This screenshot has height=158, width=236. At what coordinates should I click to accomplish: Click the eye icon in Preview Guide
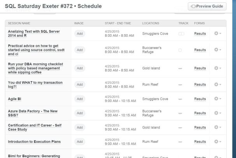coord(193,7)
